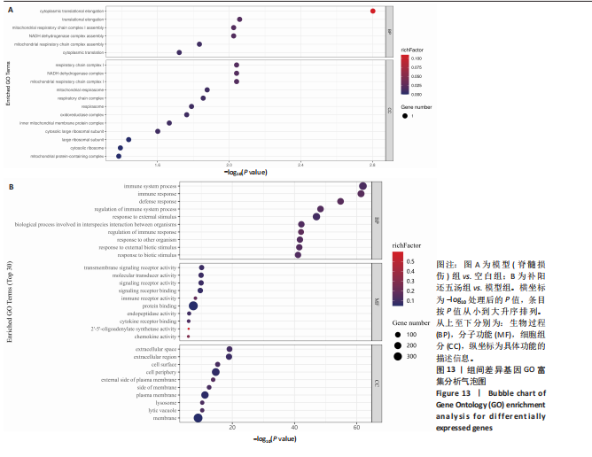The image size is (592, 457).
Task: Click the Gene number 100 legend circle
Action: (400, 335)
